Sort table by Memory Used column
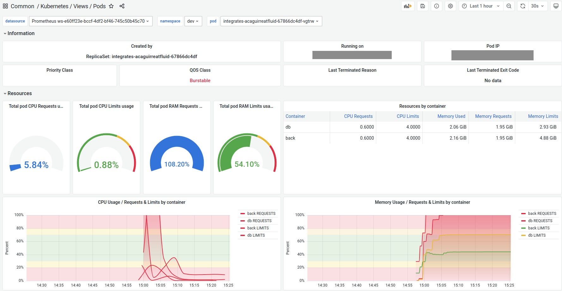The width and height of the screenshot is (562, 291). point(451,116)
